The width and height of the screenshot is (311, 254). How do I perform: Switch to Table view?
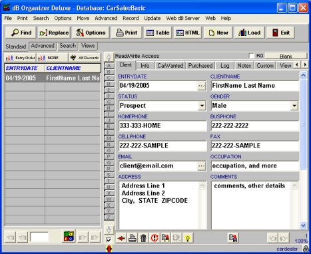pos(158,33)
